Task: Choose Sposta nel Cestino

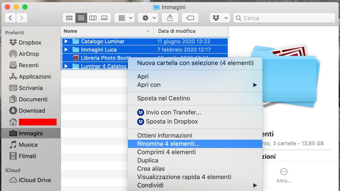Action: click(x=195, y=98)
